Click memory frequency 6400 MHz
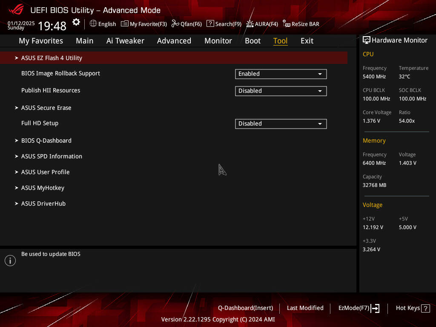This screenshot has height=327, width=436. [x=374, y=163]
